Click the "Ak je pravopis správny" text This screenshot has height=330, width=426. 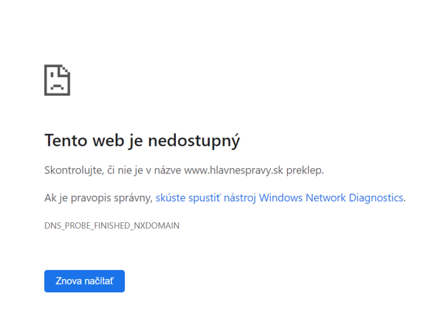98,198
